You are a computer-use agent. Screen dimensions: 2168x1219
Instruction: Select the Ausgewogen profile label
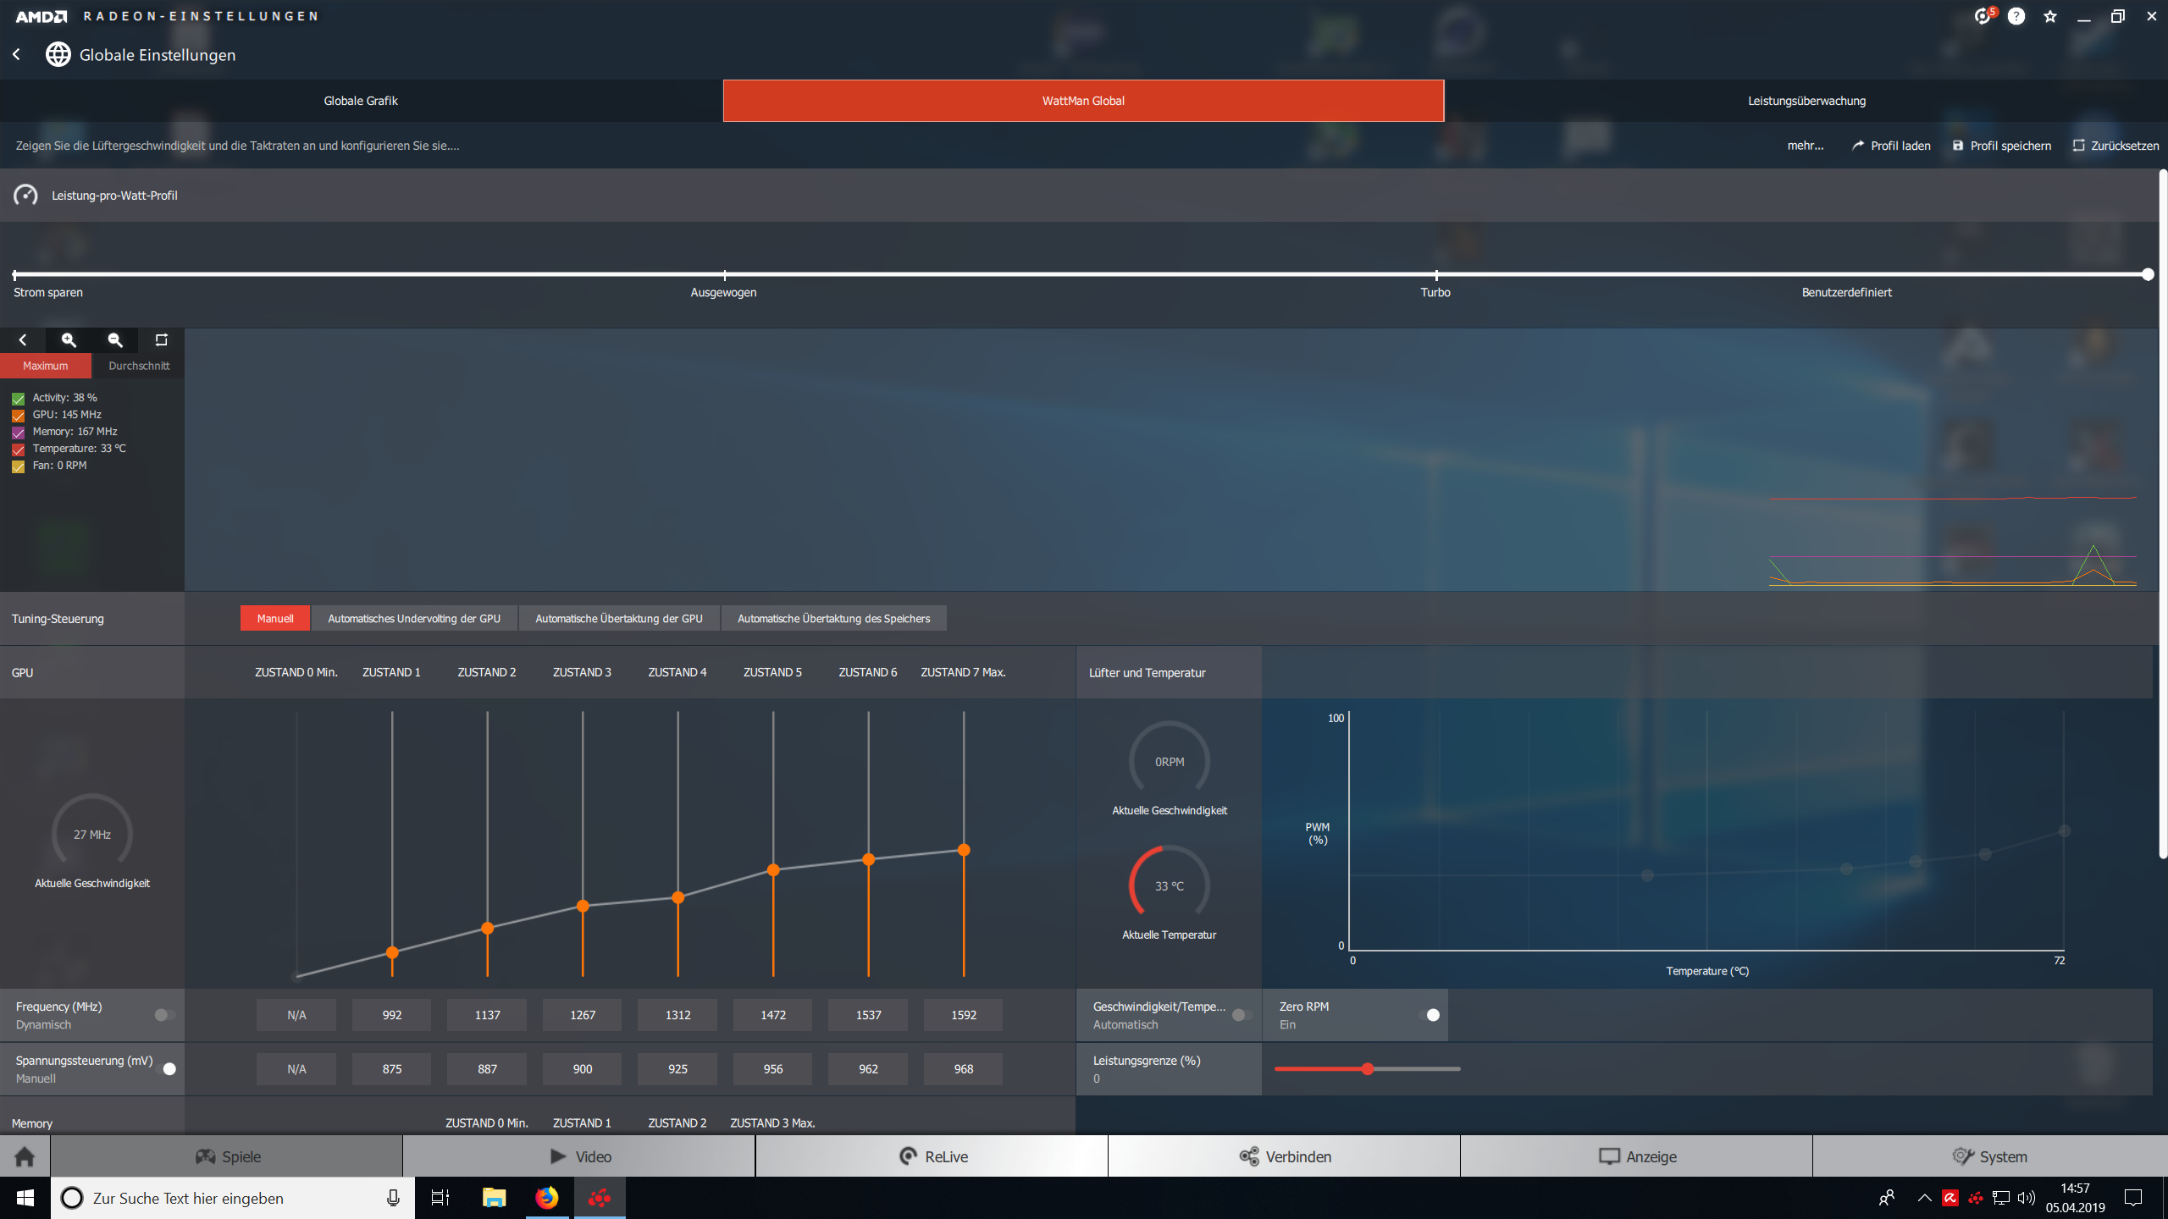point(723,293)
